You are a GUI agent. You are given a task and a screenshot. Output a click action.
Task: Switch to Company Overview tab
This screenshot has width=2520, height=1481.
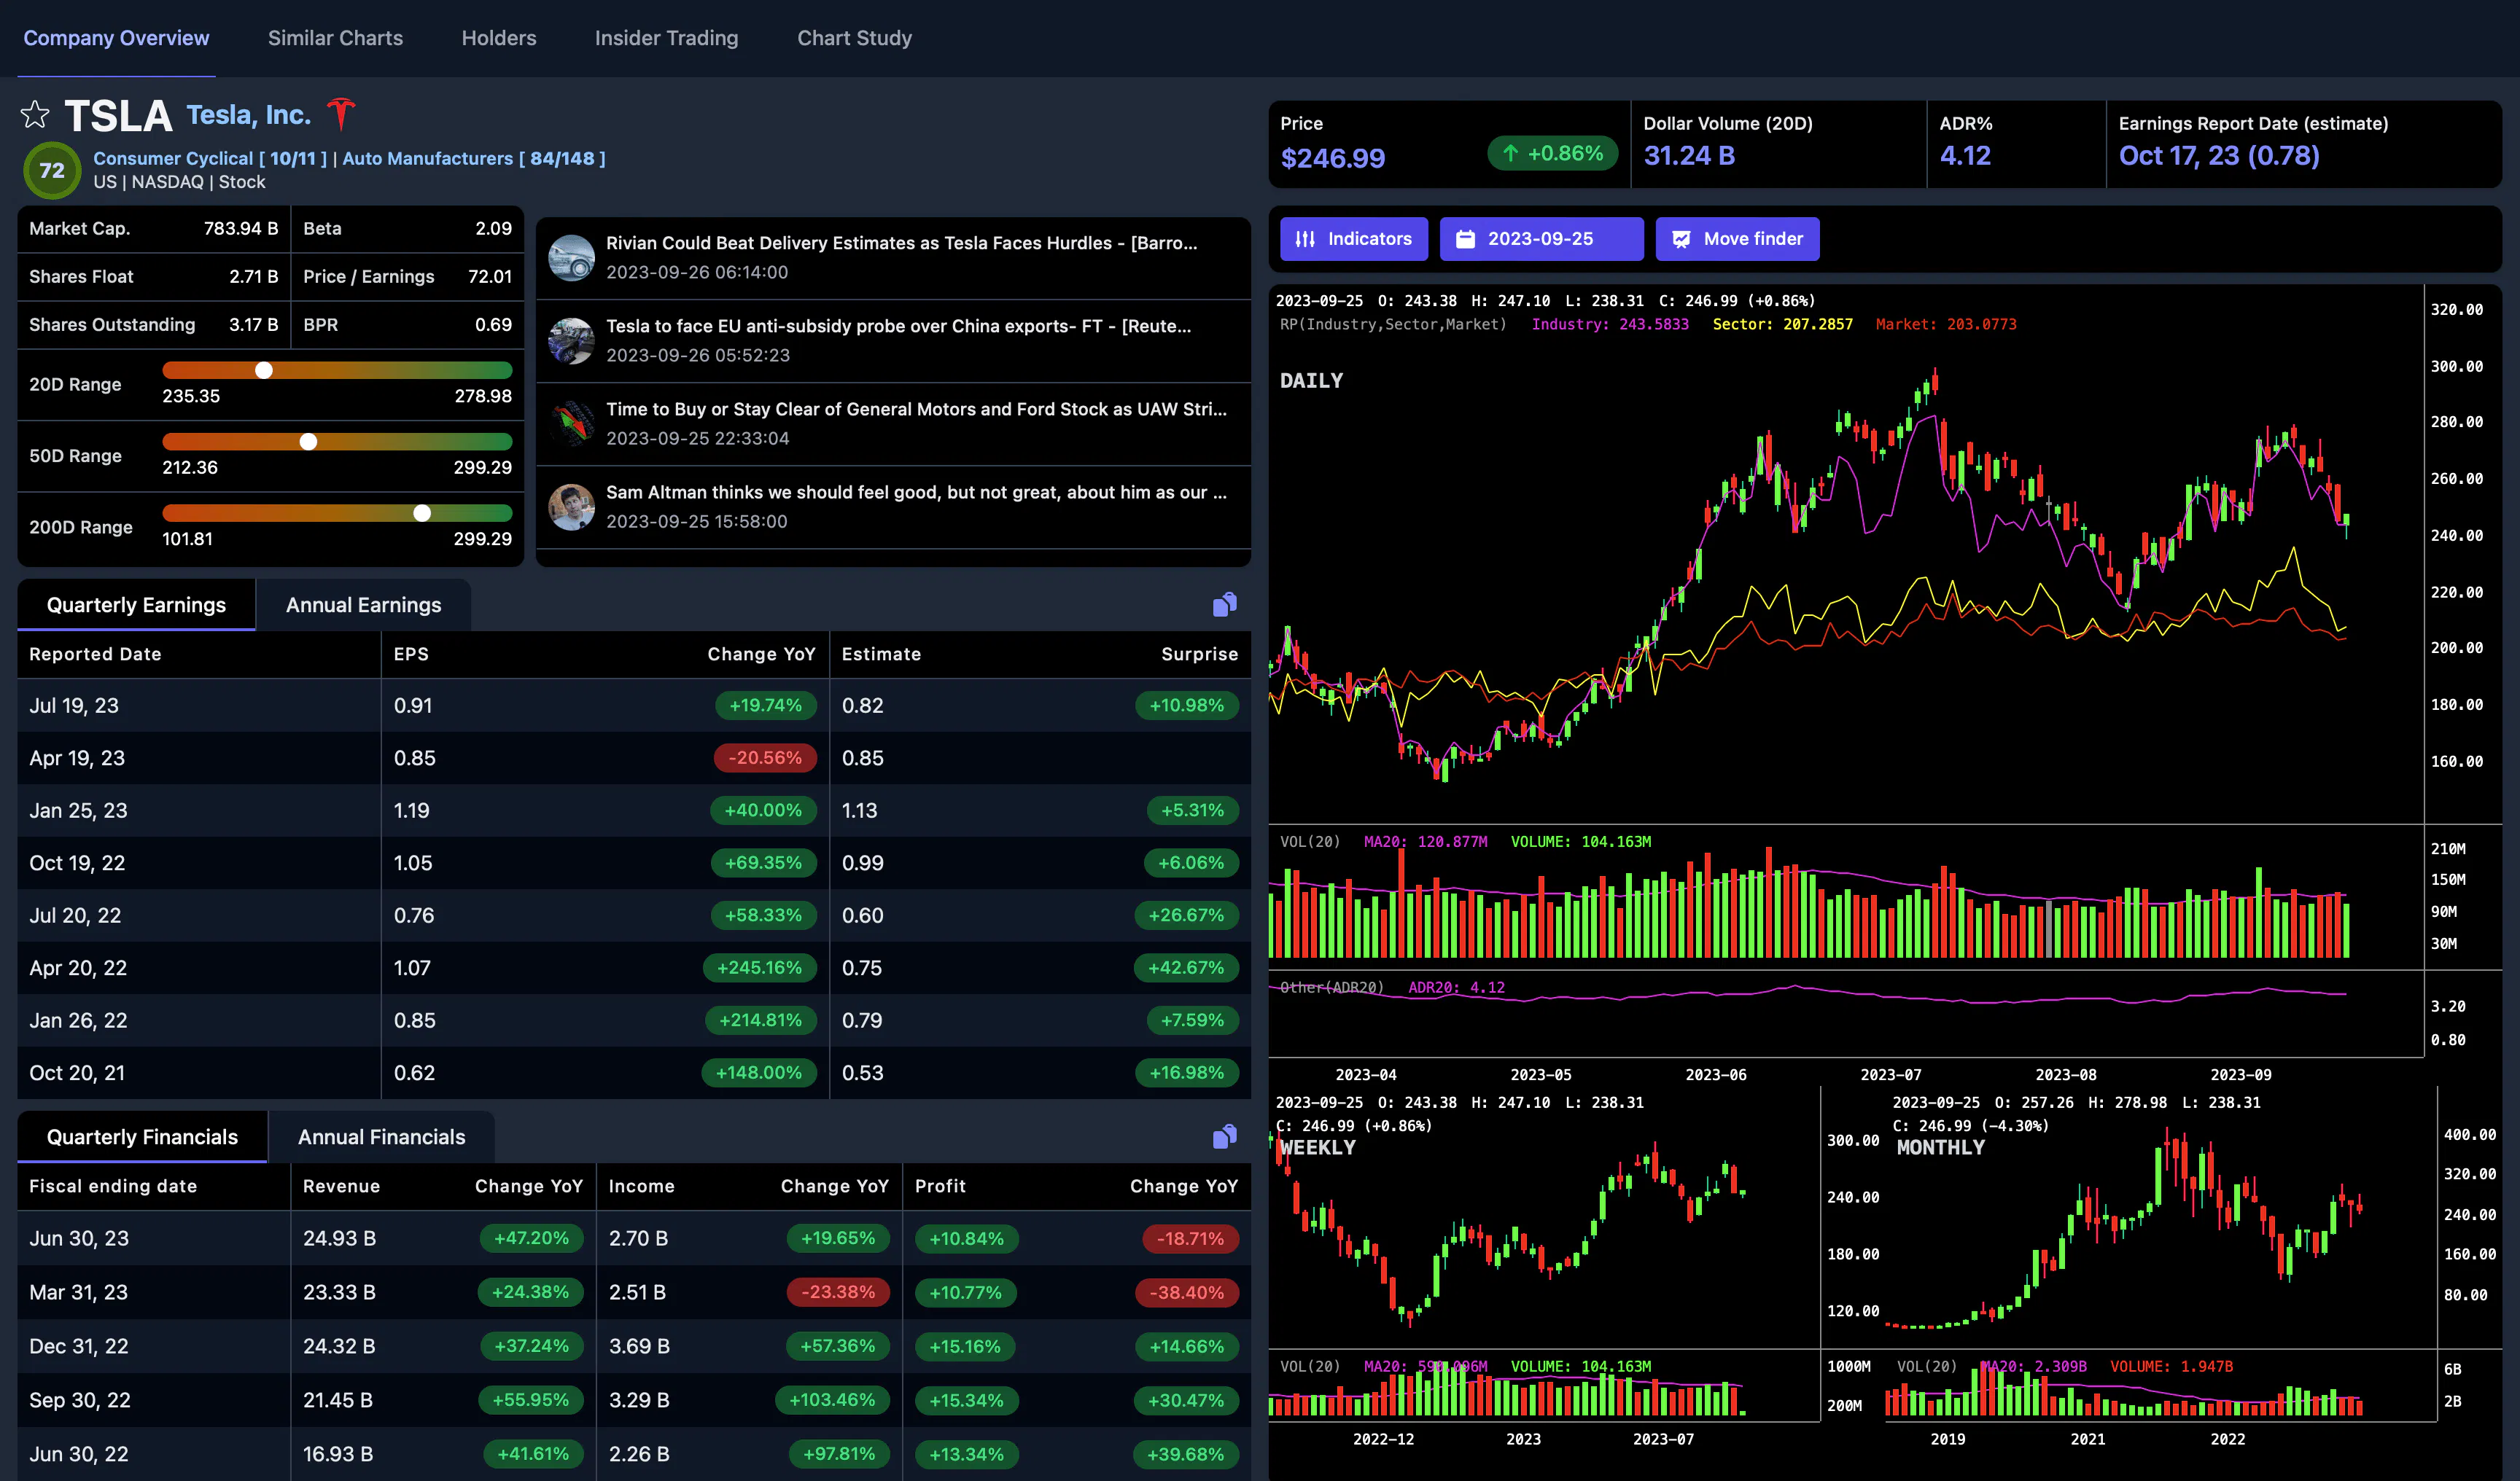click(x=116, y=38)
